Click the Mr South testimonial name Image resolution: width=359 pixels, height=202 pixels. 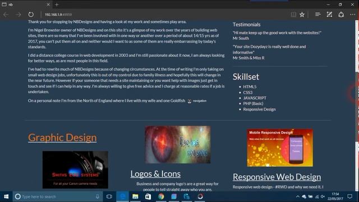tap(241, 38)
